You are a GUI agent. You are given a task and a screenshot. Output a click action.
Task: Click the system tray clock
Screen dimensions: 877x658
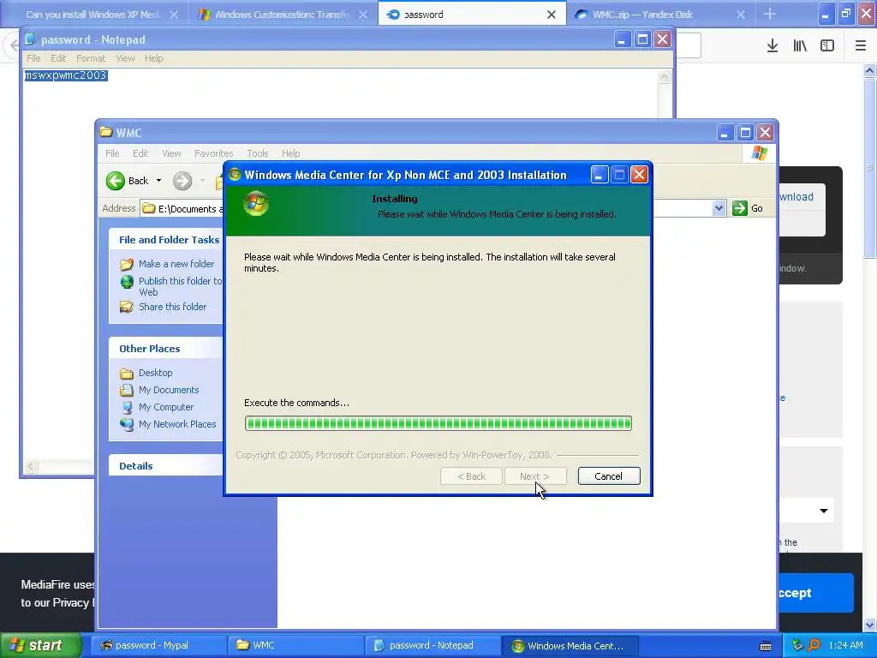click(845, 645)
